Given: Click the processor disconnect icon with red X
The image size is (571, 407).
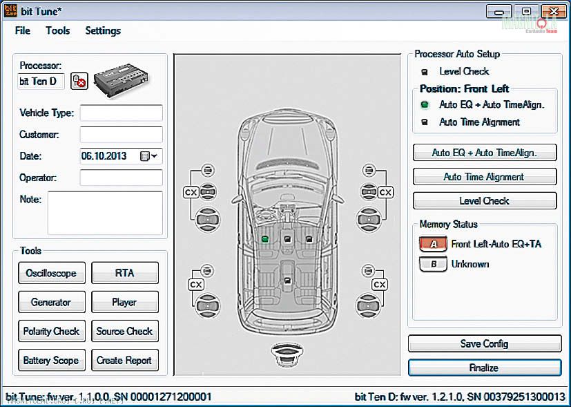Looking at the screenshot, I should 79,81.
